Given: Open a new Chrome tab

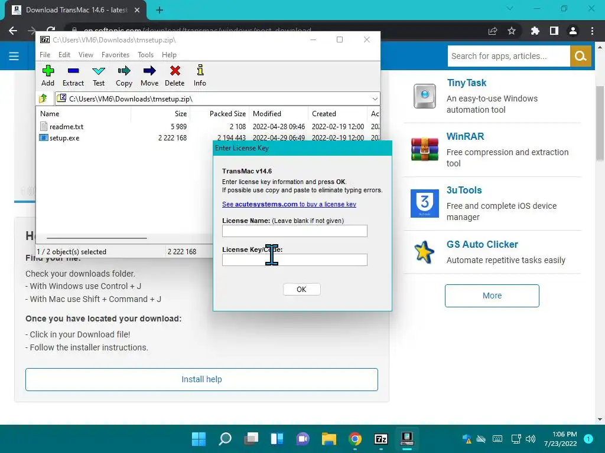Looking at the screenshot, I should (160, 10).
